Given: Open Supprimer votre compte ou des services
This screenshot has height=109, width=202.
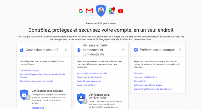Looking at the screenshot, I should tap(153, 89).
